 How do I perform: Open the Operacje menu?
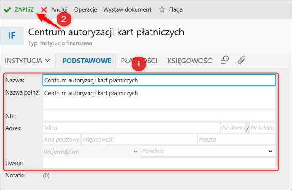(85, 9)
